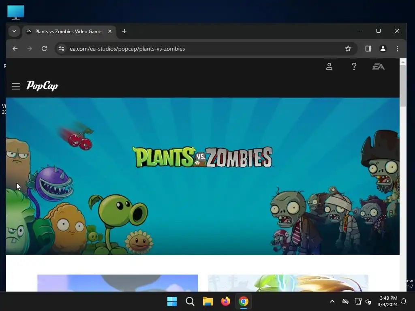Select the This PC desktop icon
The height and width of the screenshot is (311, 415).
[x=16, y=13]
